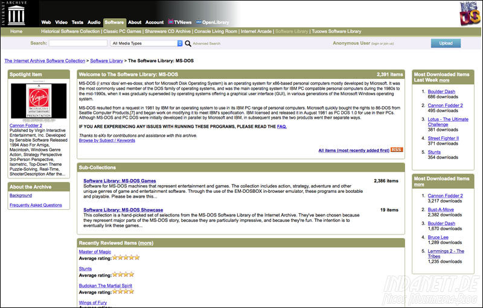This screenshot has width=483, height=308.
Task: Open Classic PC Games section
Action: pos(122,31)
